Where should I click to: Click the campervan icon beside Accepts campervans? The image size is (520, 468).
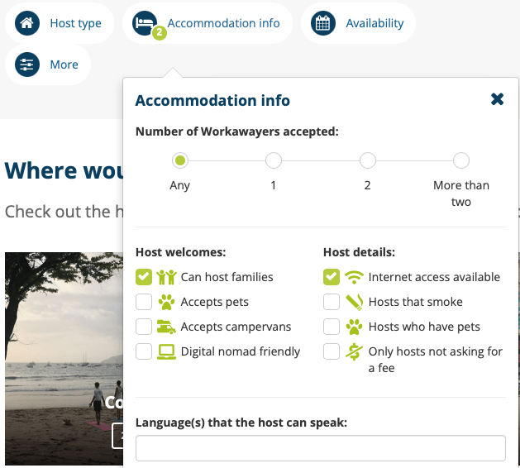(166, 327)
